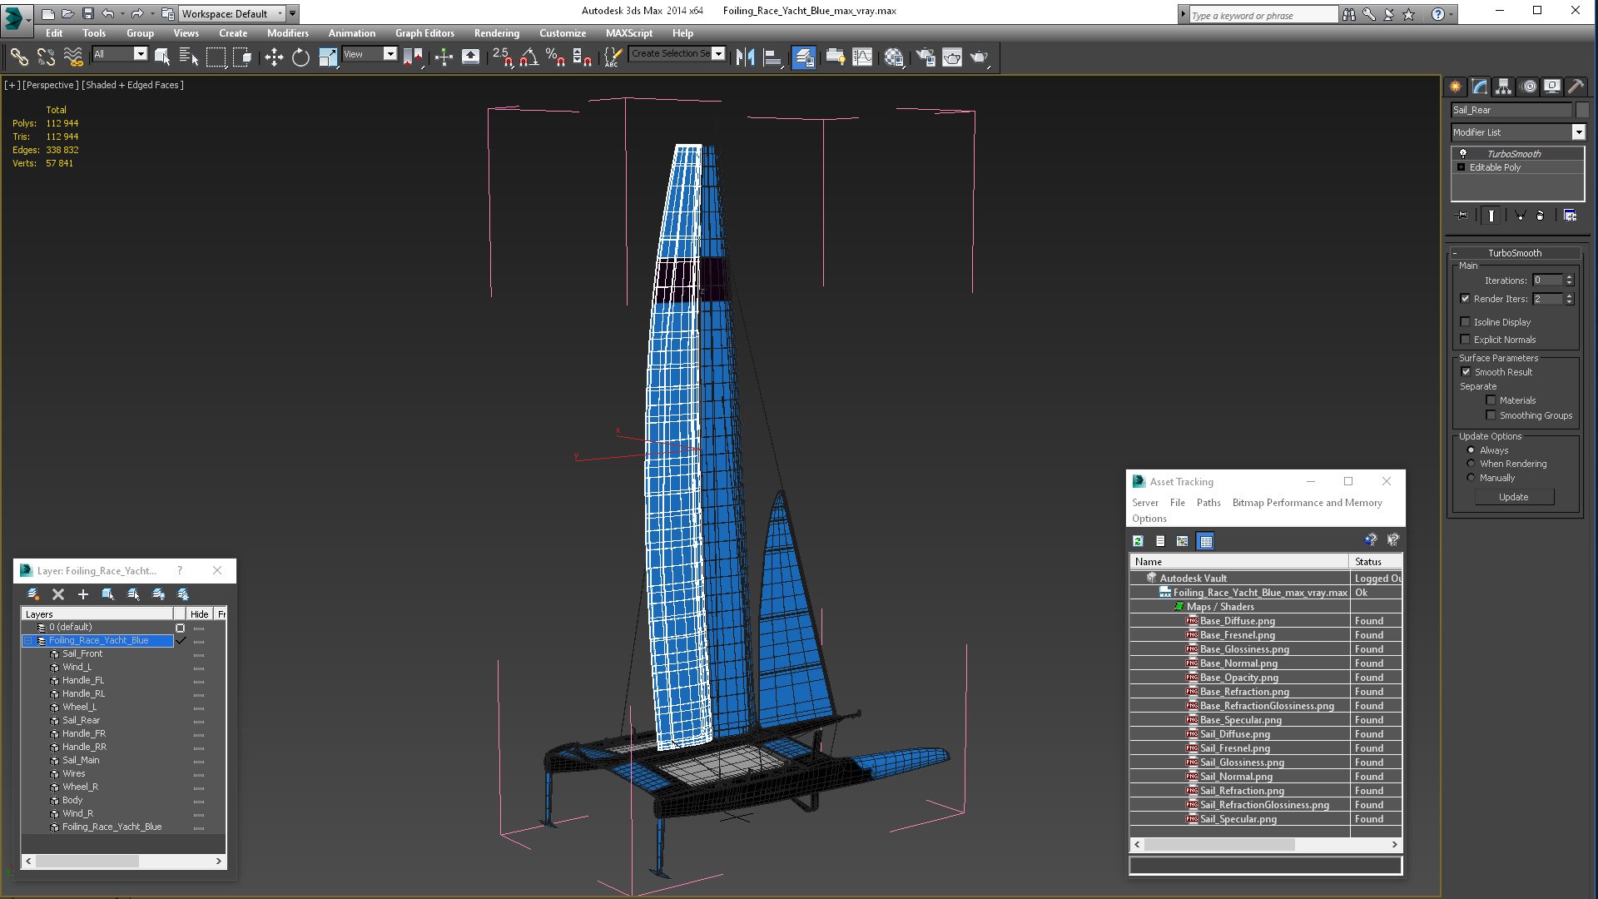1598x899 pixels.
Task: Switch to the Create command panel tab
Action: point(1455,86)
